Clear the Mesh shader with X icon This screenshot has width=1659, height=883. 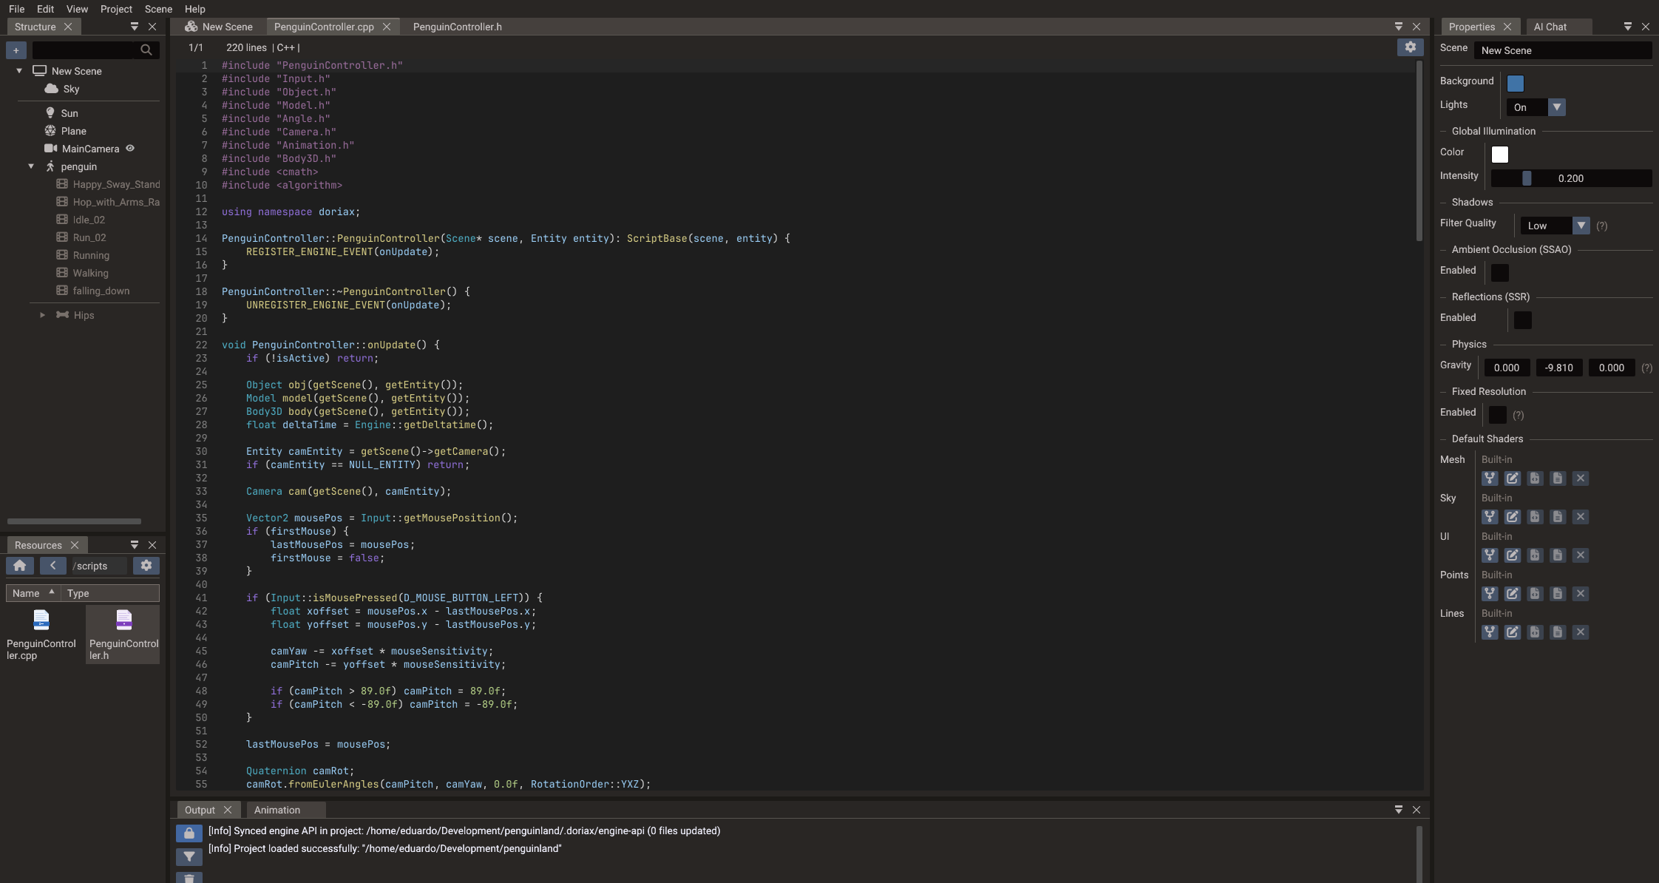1581,478
